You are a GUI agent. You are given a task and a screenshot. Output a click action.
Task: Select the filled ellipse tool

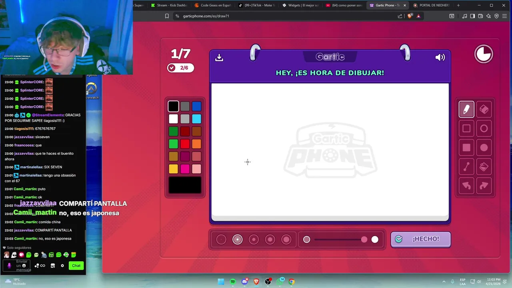click(484, 148)
